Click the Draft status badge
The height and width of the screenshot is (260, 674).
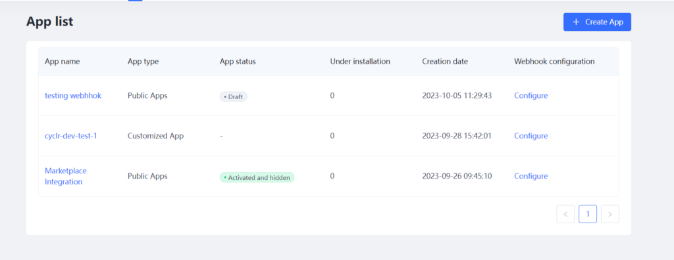coord(234,97)
